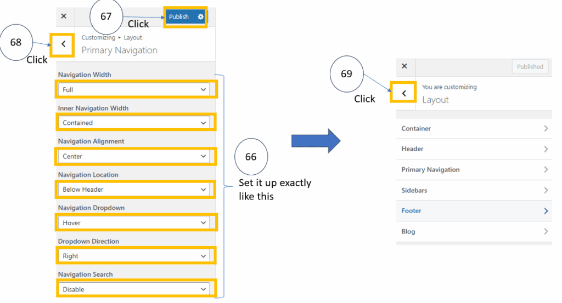Click the Publish button
The image size is (562, 303).
(x=179, y=17)
